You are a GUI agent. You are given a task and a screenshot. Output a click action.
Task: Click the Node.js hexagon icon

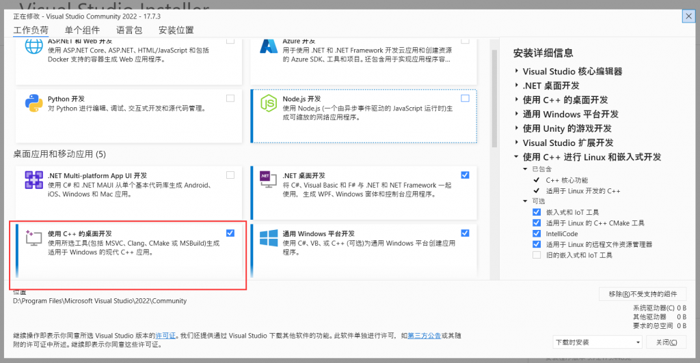(269, 103)
